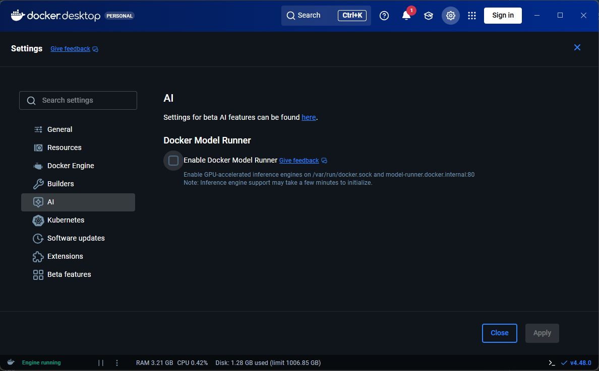Close the Settings panel with the X

[x=577, y=47]
